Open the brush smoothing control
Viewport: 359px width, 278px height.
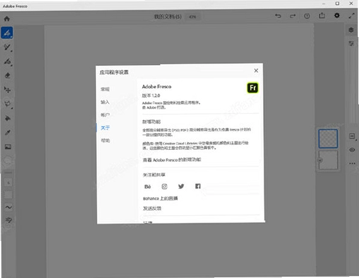point(8,207)
